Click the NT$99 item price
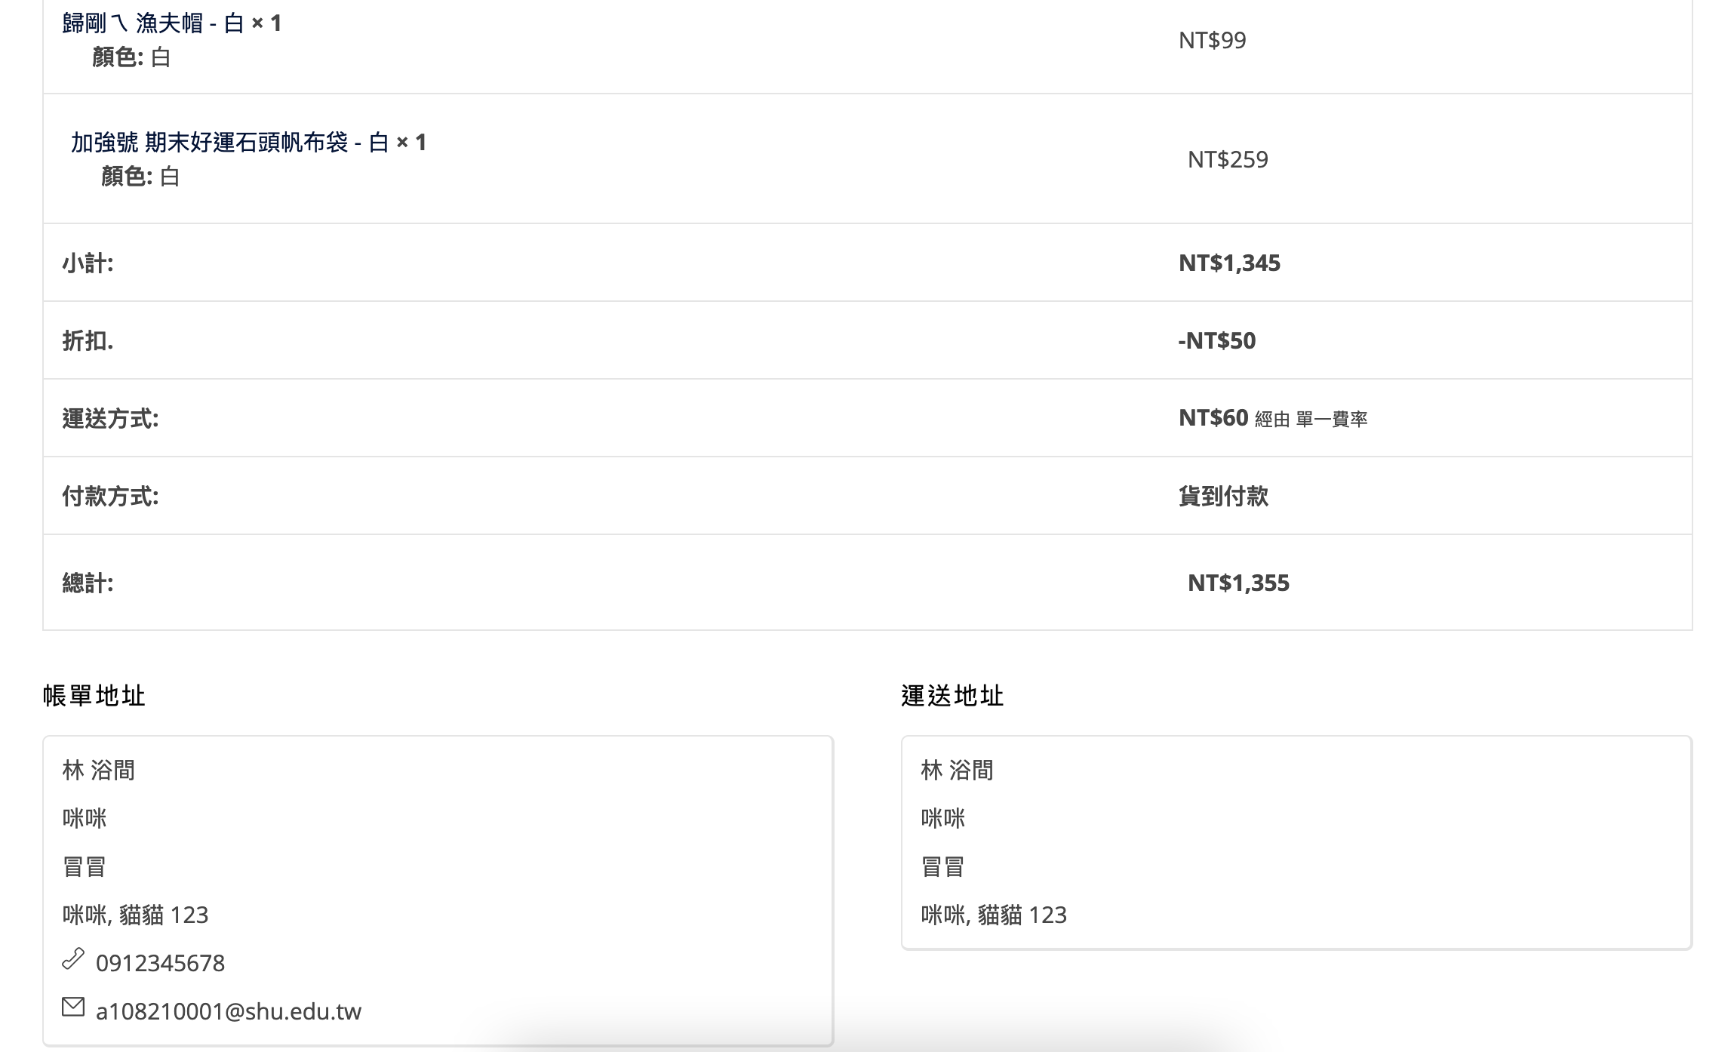Screen dimensions: 1734x1052 1212,40
